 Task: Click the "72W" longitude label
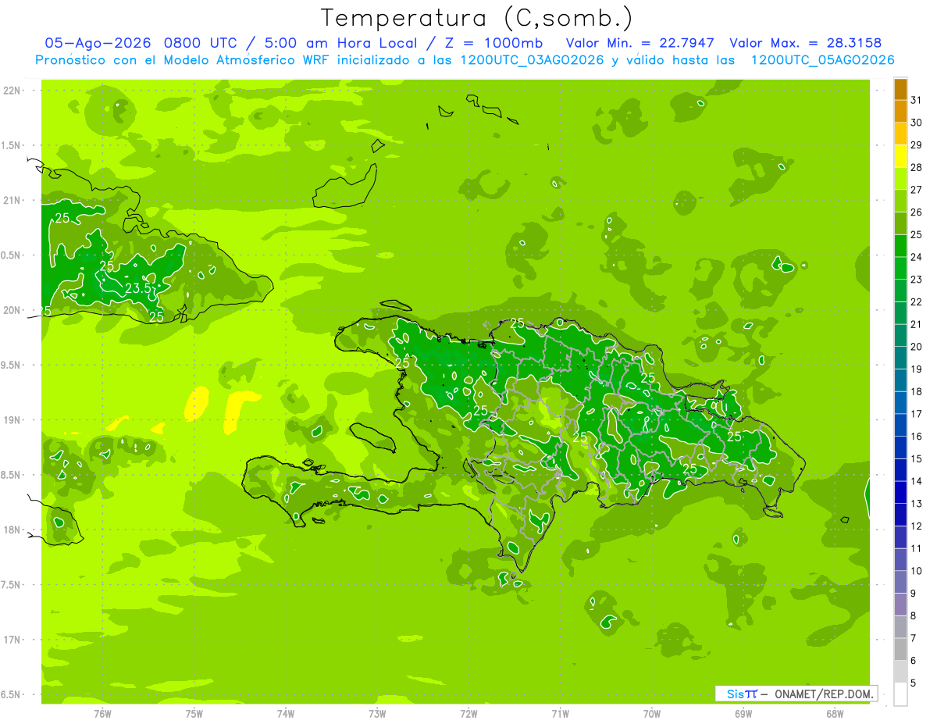(x=468, y=715)
